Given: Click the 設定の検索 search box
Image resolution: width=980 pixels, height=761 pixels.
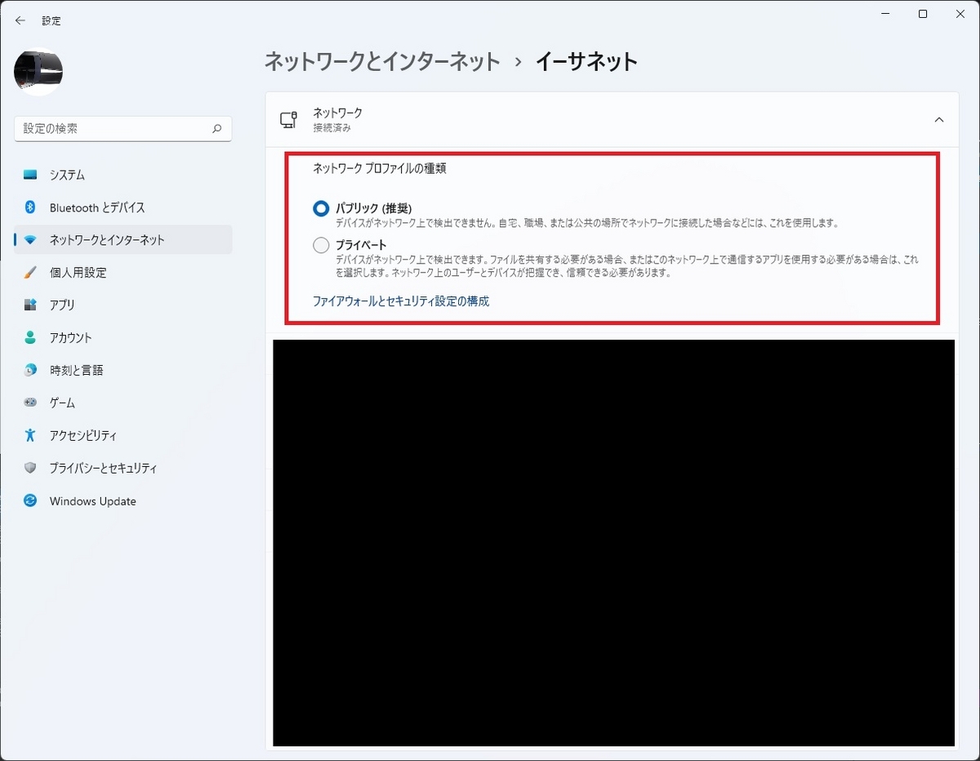Looking at the screenshot, I should tap(123, 129).
